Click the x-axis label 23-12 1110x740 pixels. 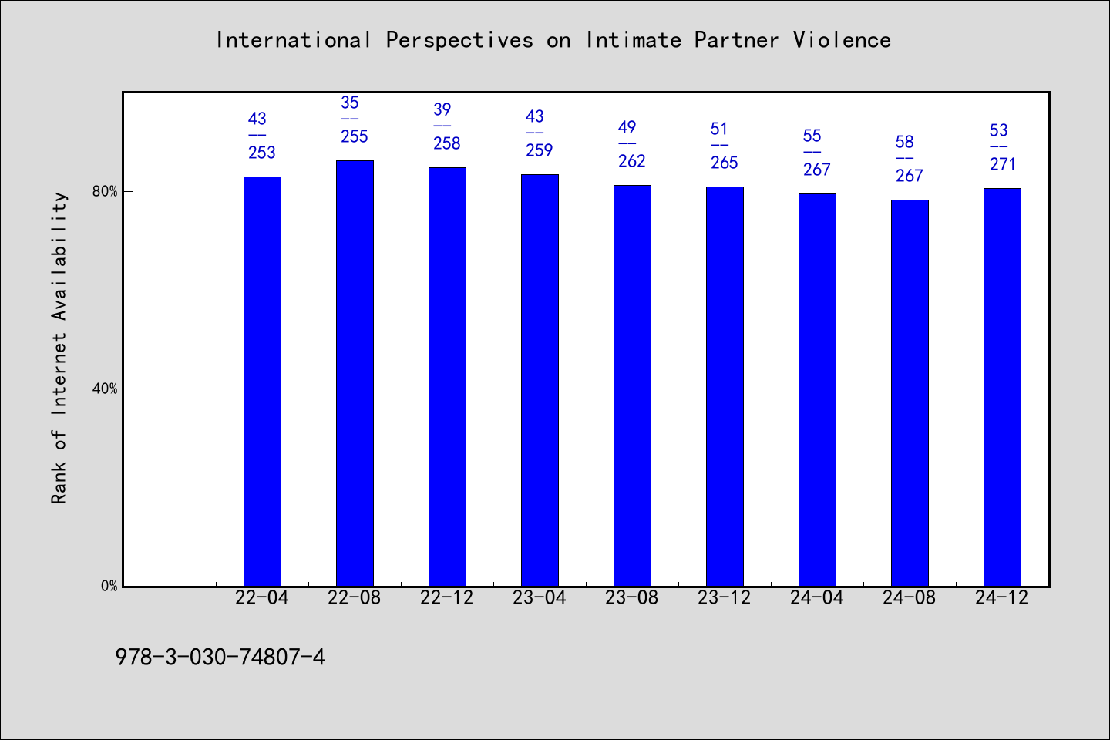[x=725, y=598]
